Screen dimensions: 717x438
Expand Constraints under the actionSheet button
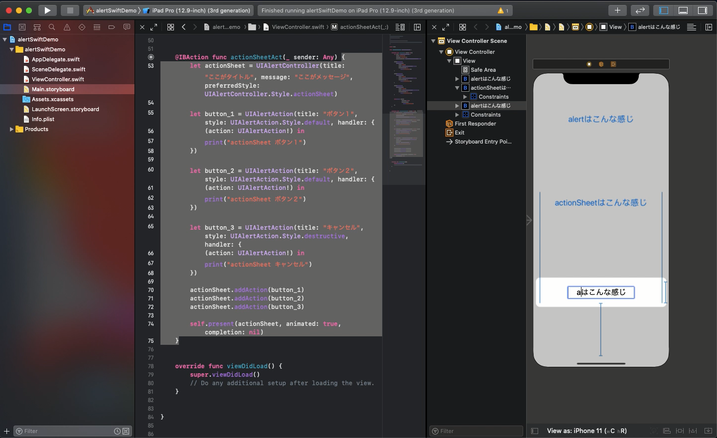465,97
